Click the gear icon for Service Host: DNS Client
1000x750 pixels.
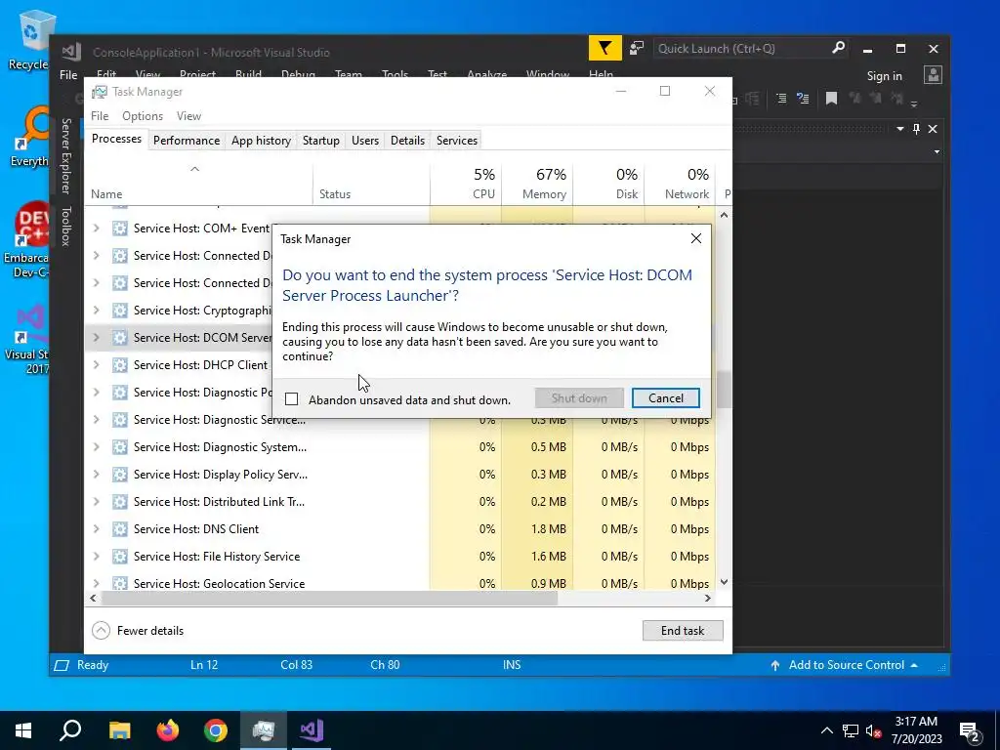(120, 528)
